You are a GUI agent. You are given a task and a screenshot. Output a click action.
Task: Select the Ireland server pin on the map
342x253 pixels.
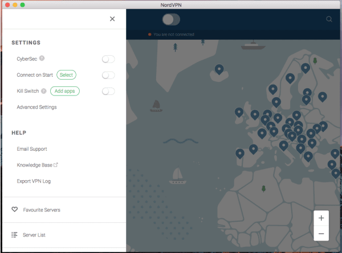[239, 113]
